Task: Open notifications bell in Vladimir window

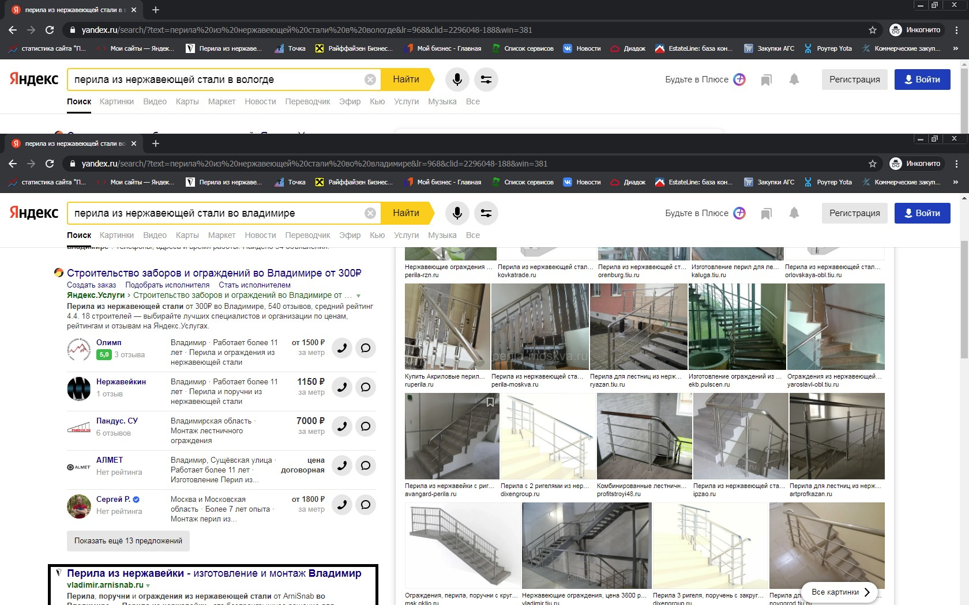Action: point(794,213)
